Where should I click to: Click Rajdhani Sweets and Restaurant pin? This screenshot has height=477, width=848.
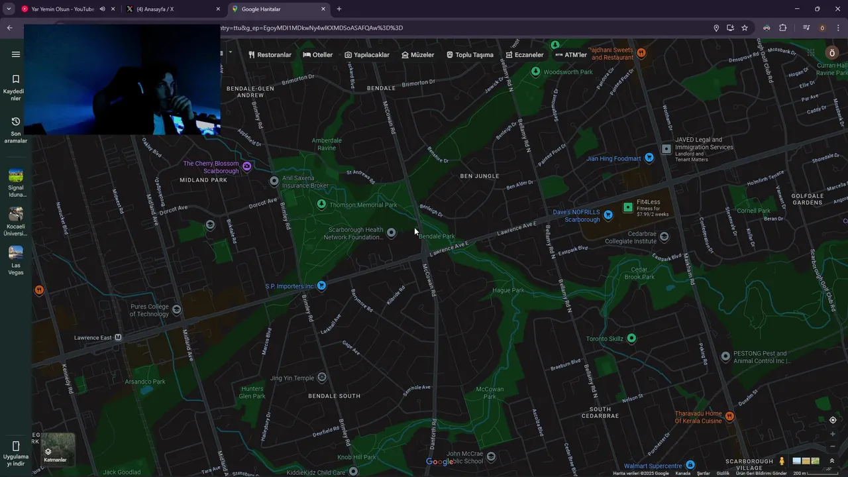[x=641, y=52]
